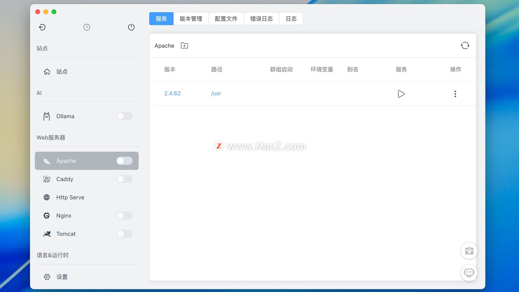The image size is (519, 292).
Task: Turn on the Tomcat switch
Action: point(125,234)
